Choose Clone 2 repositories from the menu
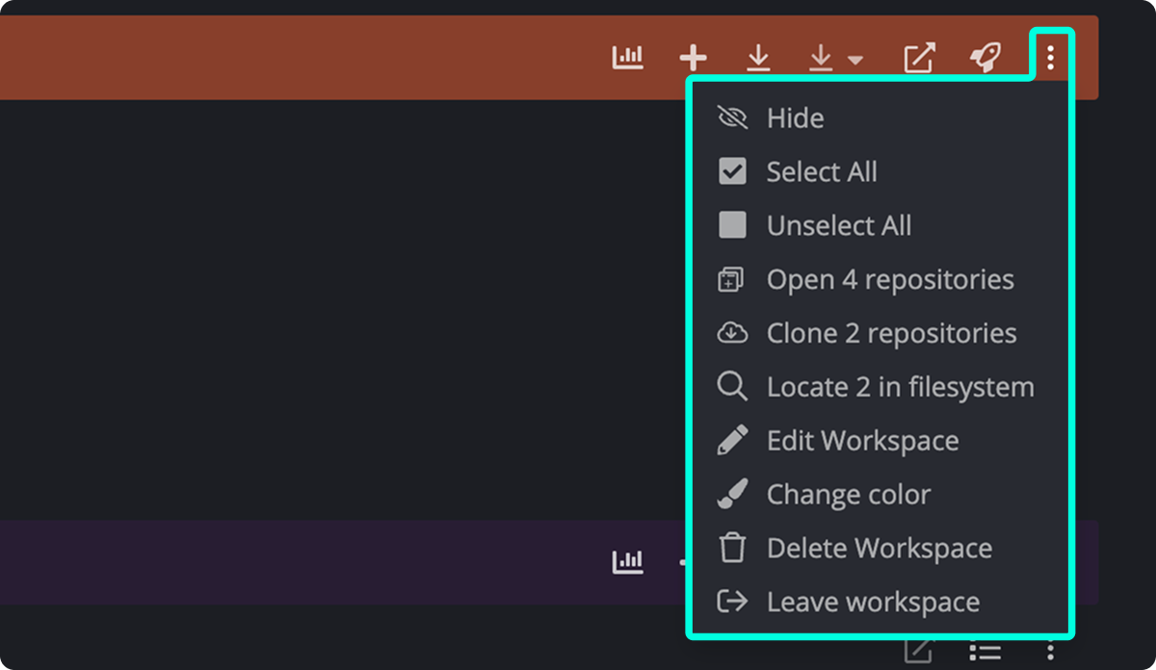Viewport: 1156px width, 670px height. pos(892,333)
